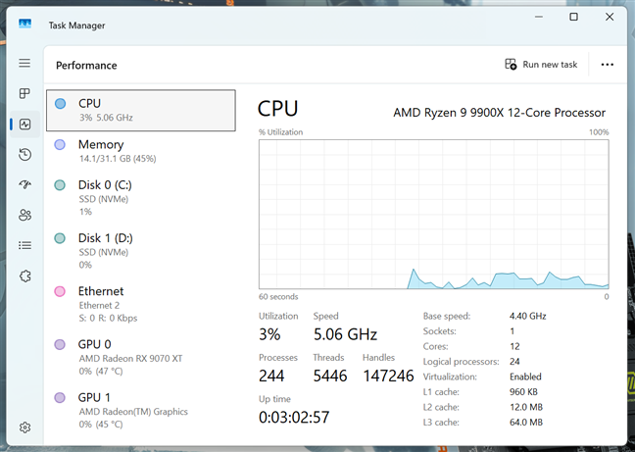Select the Performance page icon in sidebar
The height and width of the screenshot is (452, 635).
(x=25, y=124)
